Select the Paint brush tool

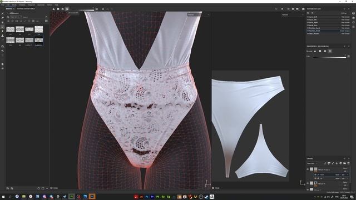[2, 13]
